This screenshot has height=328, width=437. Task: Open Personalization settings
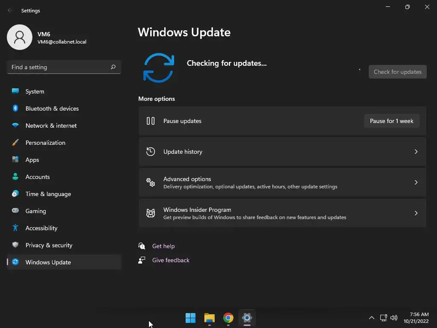[x=64, y=143]
